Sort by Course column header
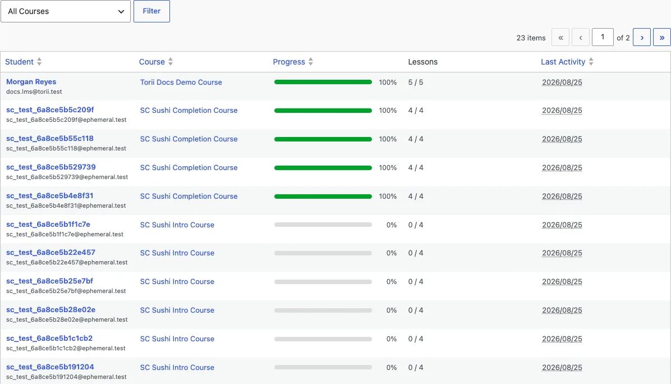Viewport: 671px width, 384px height. coord(152,62)
